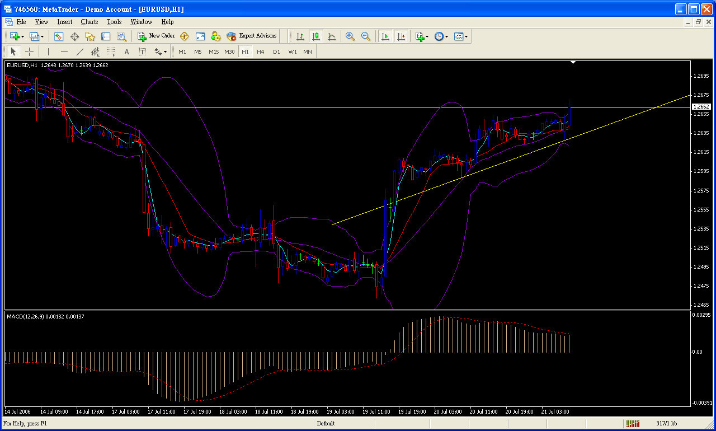Open the options gear-people icon
The image size is (716, 431).
(x=215, y=36)
